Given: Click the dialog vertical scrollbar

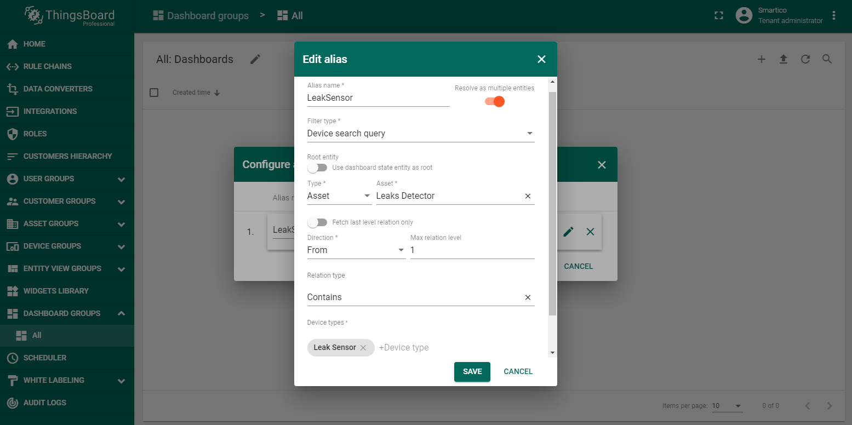Looking at the screenshot, I should click(552, 203).
